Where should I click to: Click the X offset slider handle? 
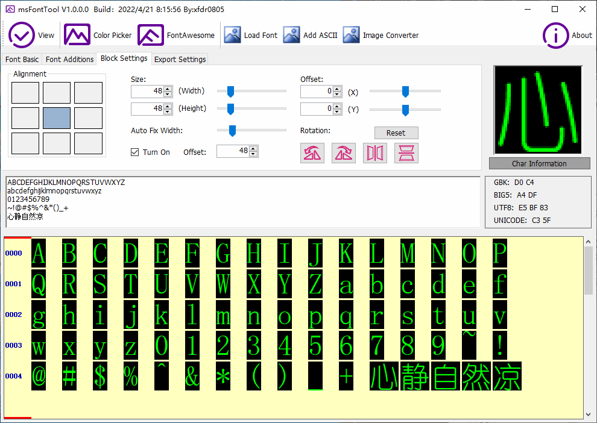pyautogui.click(x=405, y=92)
